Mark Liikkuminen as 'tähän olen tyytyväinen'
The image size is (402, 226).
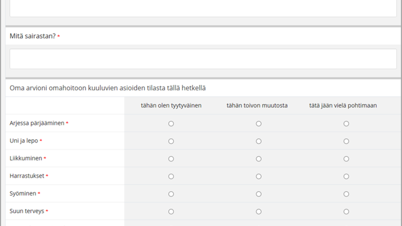[171, 159]
